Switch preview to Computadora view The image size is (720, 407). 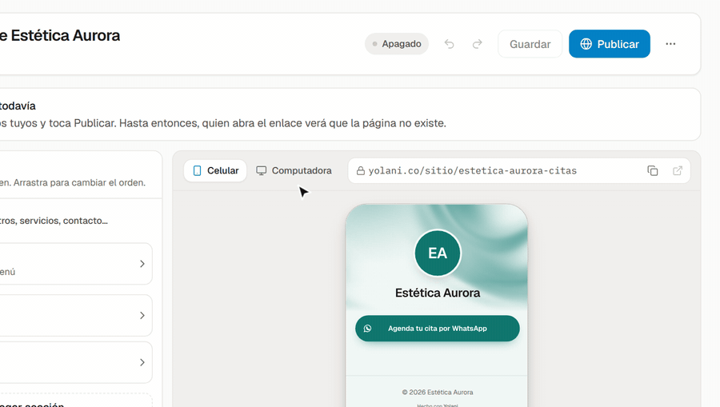tap(294, 170)
